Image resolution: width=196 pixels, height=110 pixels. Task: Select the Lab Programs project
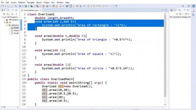click(x=12, y=17)
